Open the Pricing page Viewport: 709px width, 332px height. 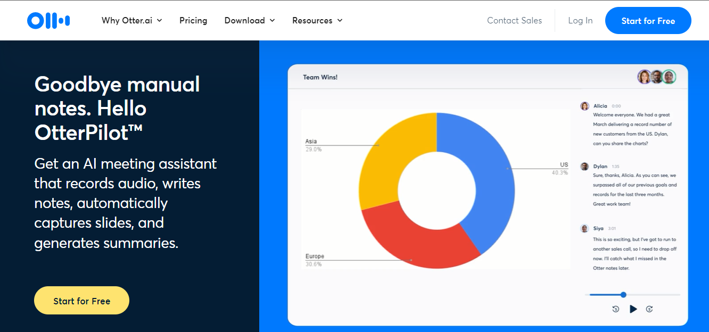(x=193, y=21)
